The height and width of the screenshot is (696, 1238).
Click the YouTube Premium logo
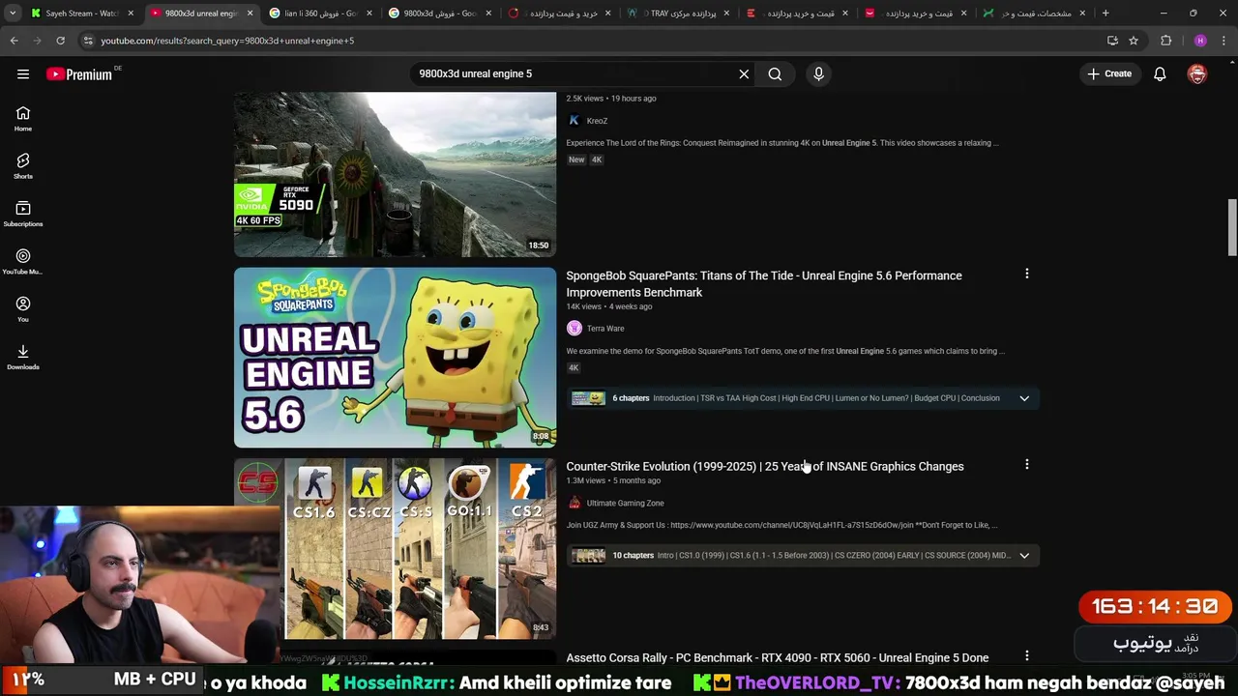click(79, 74)
